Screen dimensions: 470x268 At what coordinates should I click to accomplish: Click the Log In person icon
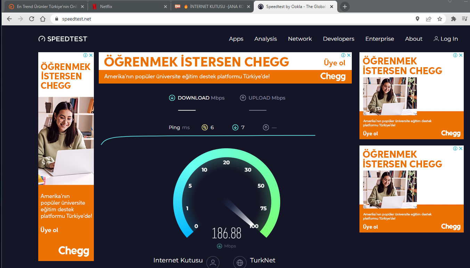[436, 39]
